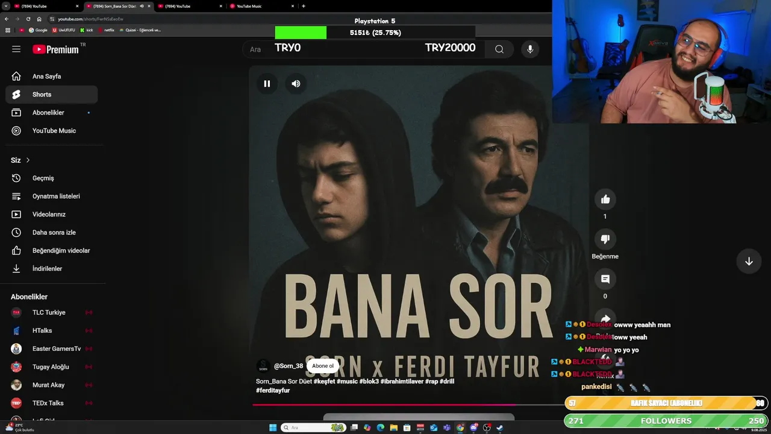
Task: Open Geçmiş history page
Action: coord(52,178)
